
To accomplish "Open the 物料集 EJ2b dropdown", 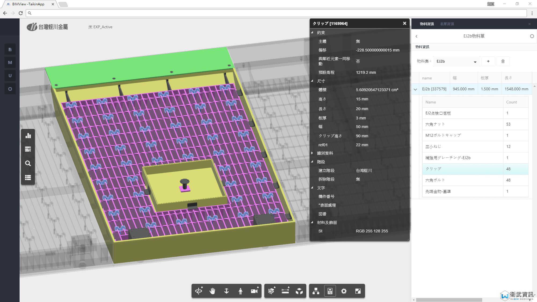I will [x=456, y=61].
